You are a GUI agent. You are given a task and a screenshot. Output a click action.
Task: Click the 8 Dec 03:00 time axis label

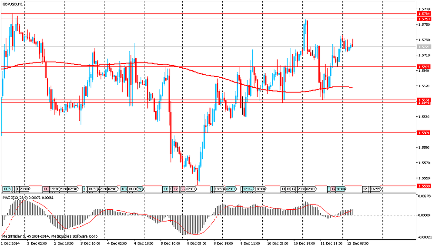pos(196,245)
